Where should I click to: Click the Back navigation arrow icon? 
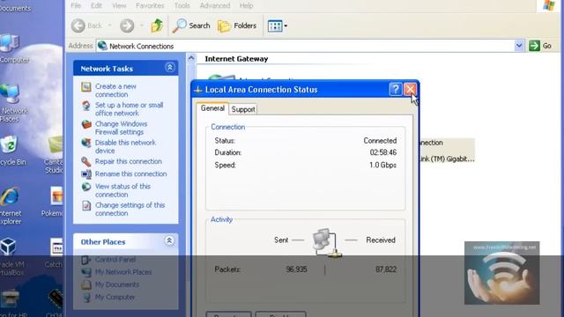point(78,26)
